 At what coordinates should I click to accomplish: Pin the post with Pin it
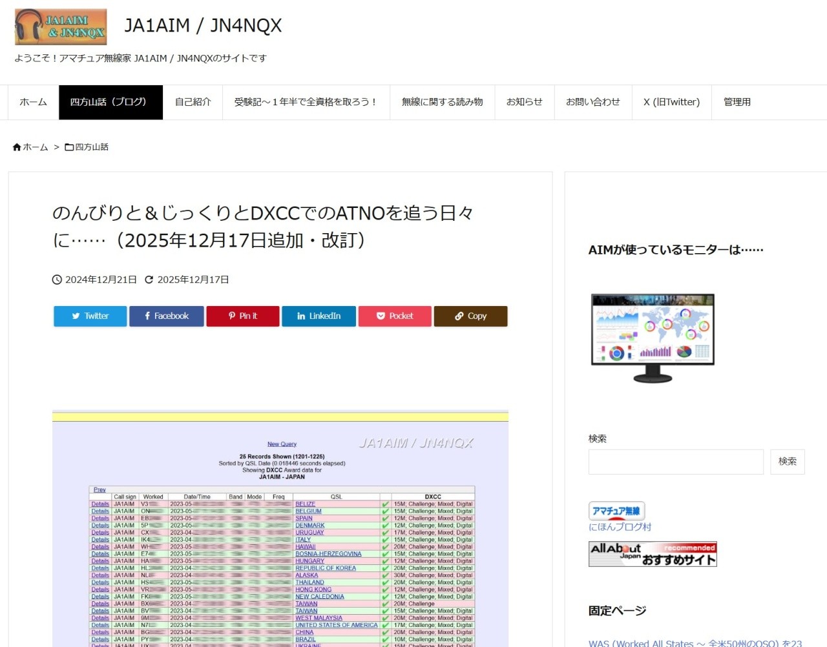(x=242, y=316)
